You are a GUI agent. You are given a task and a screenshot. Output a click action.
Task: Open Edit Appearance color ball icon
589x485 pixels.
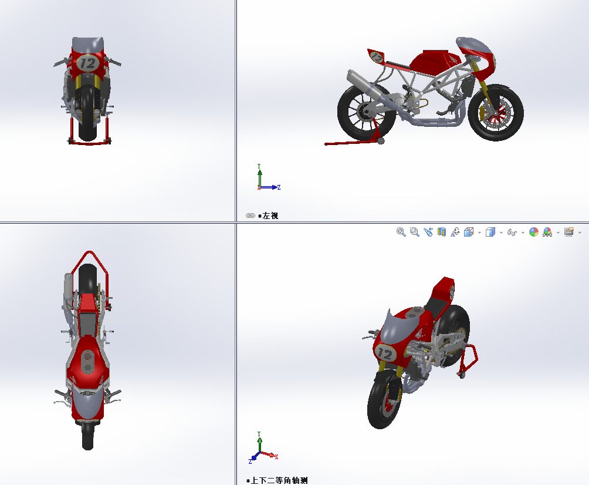click(x=534, y=232)
